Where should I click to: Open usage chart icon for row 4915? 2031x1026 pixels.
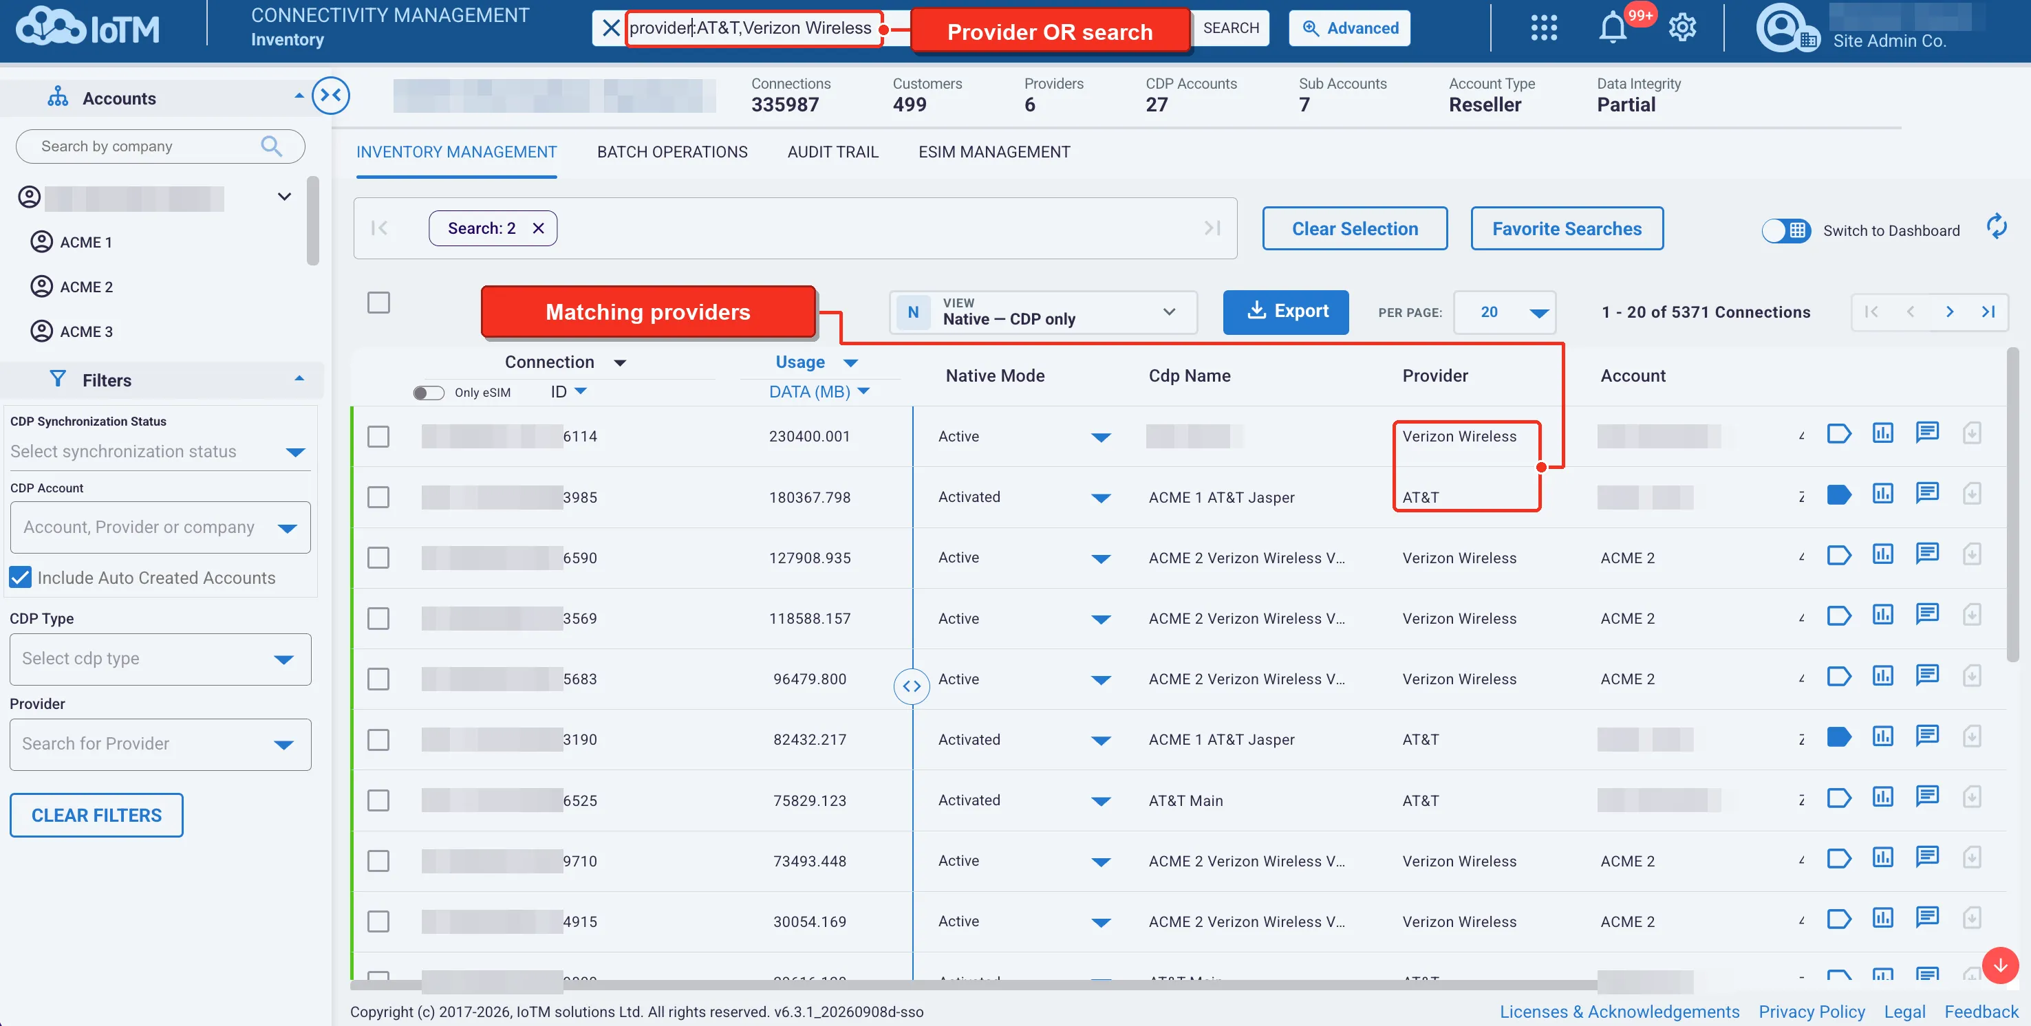[x=1883, y=919]
